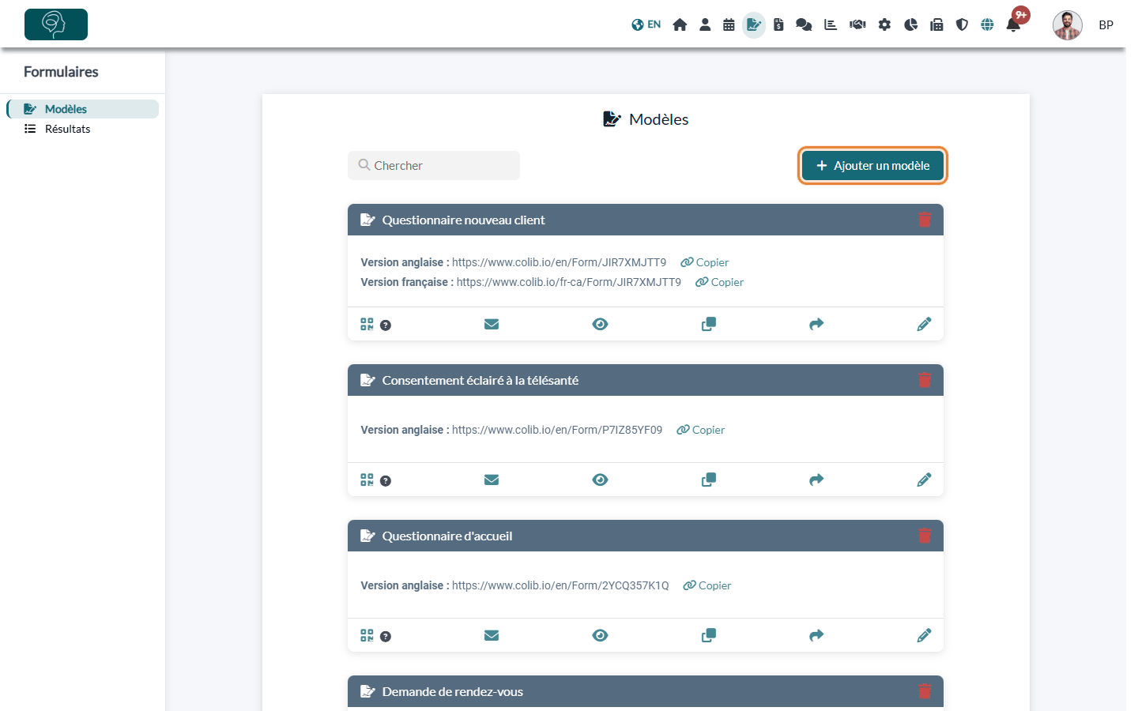Screen dimensions: 1138x711
Task: Delete Questionnaire nouveau client with trash icon
Action: pos(925,220)
